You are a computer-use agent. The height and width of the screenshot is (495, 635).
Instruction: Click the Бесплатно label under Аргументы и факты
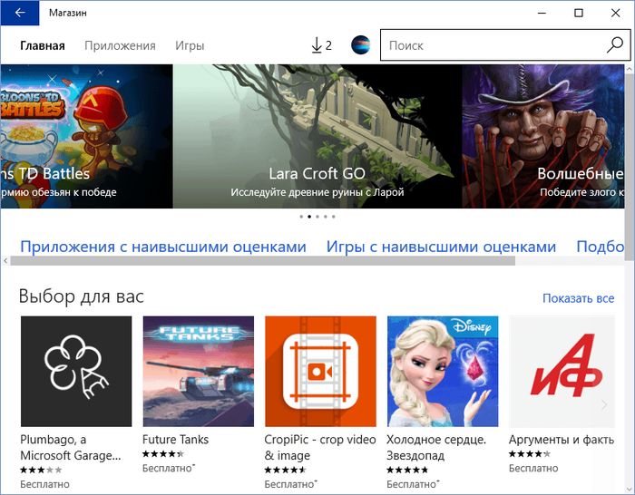(x=533, y=469)
